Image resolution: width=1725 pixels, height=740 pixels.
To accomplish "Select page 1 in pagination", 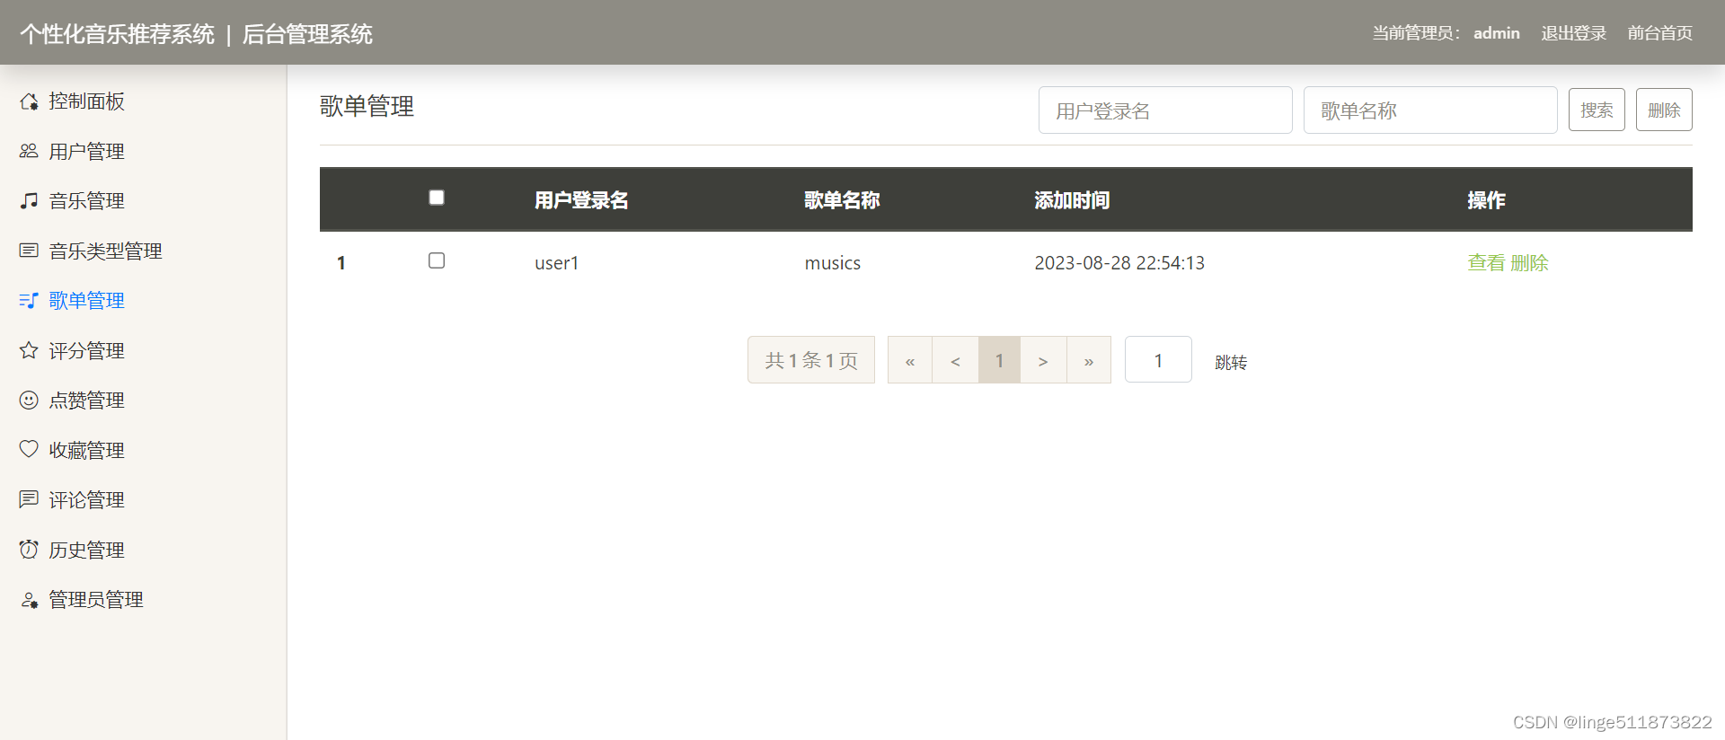I will [x=999, y=360].
